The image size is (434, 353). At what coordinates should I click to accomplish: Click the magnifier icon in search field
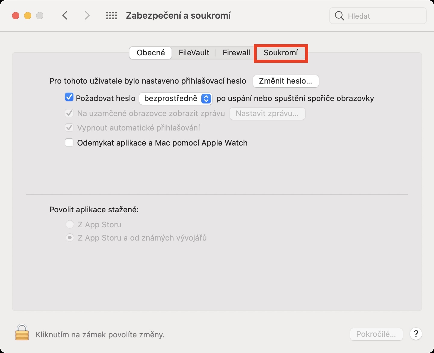(x=339, y=16)
